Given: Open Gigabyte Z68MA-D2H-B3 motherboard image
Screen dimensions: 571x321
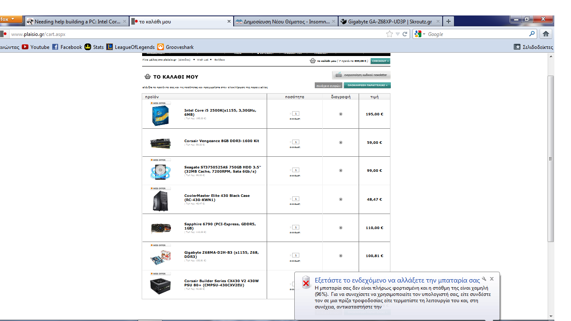Looking at the screenshot, I should click(161, 257).
